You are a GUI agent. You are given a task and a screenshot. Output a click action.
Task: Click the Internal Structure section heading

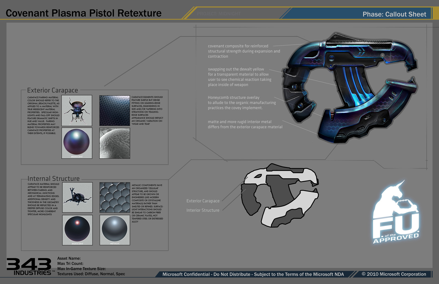pos(54,179)
